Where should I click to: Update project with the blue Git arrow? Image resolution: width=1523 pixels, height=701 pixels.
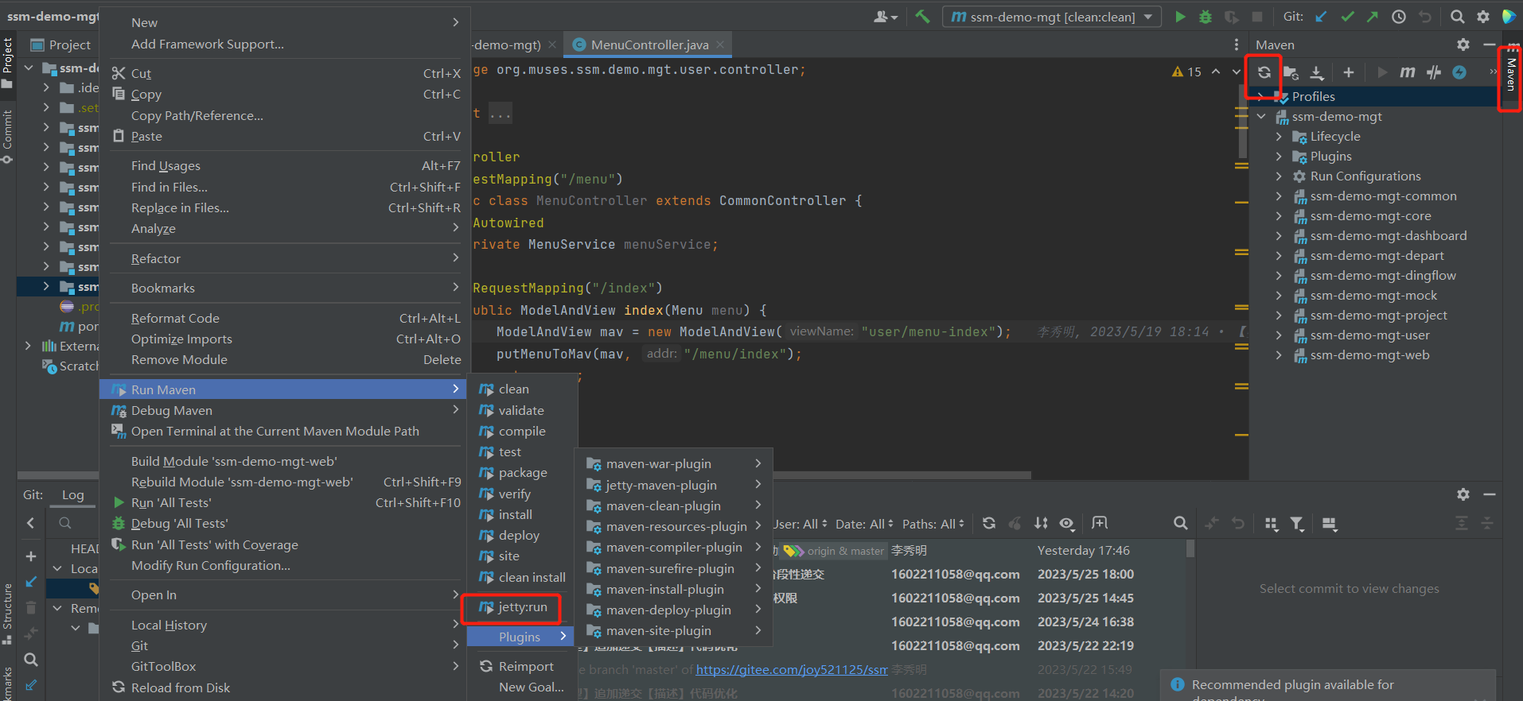click(1321, 17)
